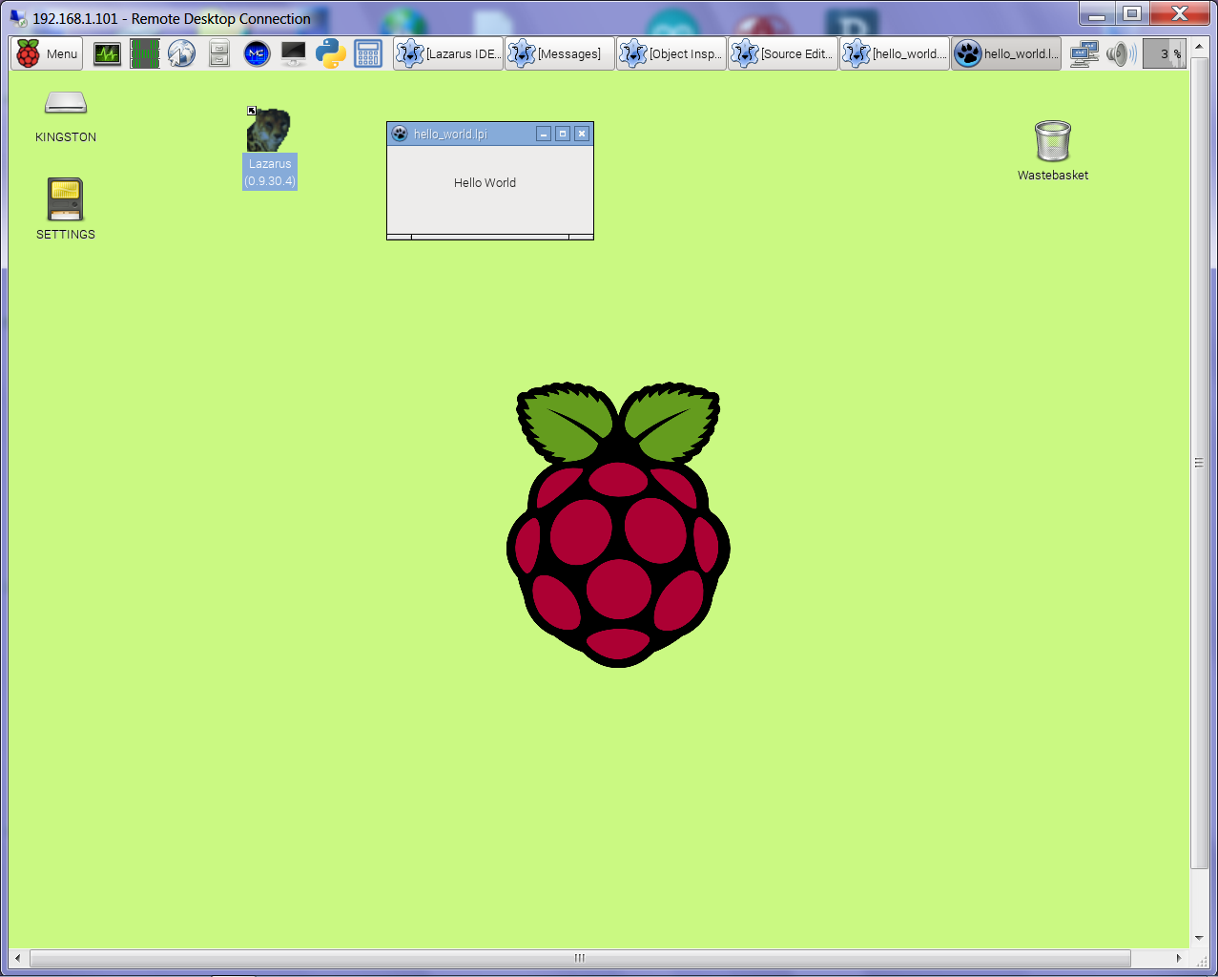The height and width of the screenshot is (977, 1218).
Task: Show the Source Editor window
Action: point(783,53)
